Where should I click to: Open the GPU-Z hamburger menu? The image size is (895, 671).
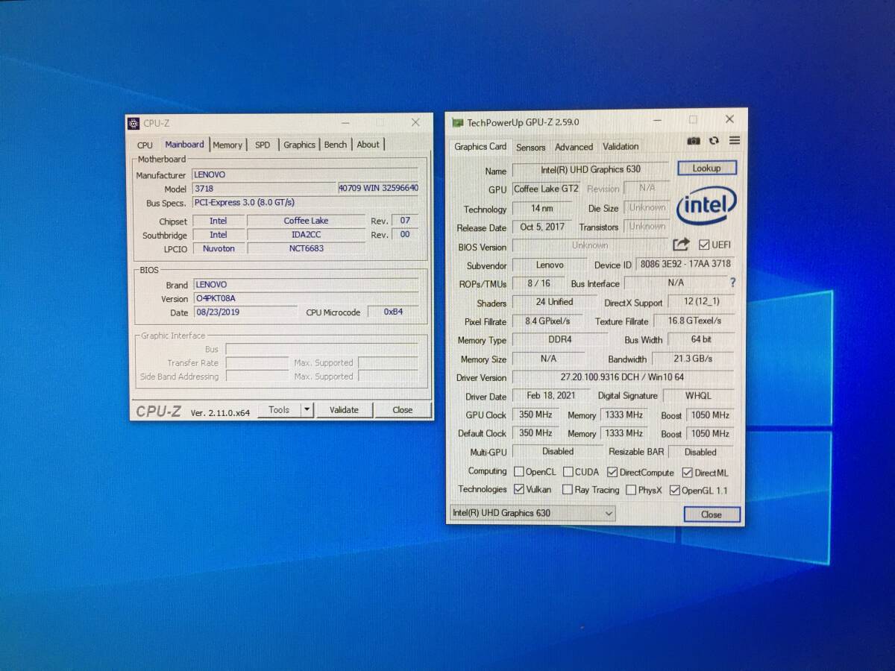[x=735, y=140]
